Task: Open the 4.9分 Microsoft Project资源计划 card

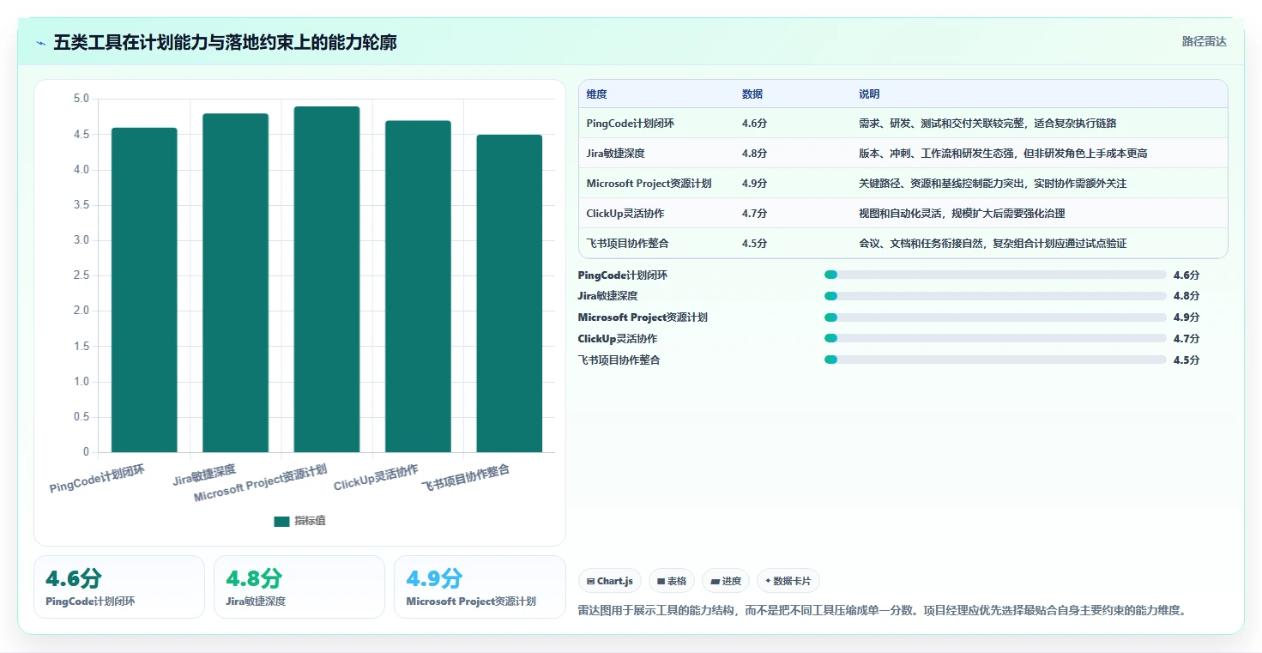Action: (480, 587)
